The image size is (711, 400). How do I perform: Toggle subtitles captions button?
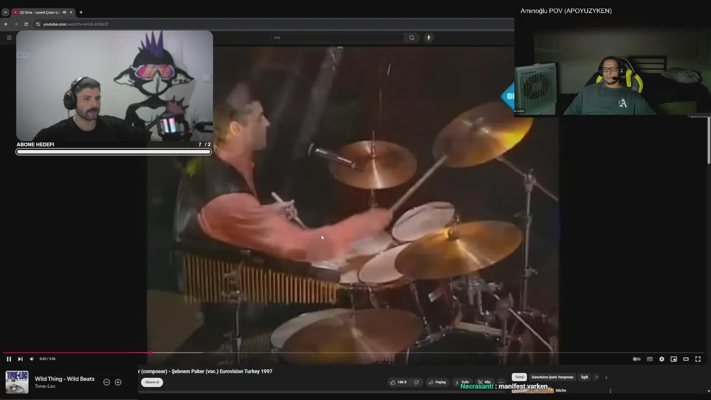[x=649, y=359]
